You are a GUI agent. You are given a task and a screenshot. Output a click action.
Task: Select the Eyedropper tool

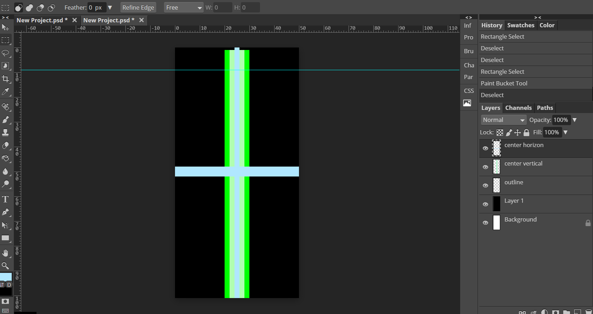[x=5, y=92]
